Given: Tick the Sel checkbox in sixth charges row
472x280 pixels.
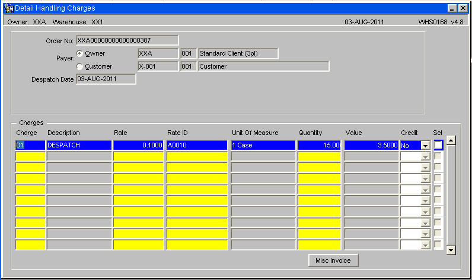Looking at the screenshot, I should coord(438,200).
